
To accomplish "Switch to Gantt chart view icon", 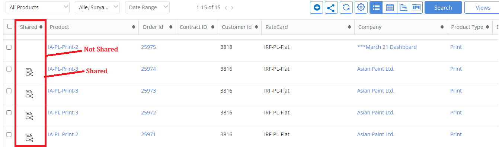I will tap(403, 7).
